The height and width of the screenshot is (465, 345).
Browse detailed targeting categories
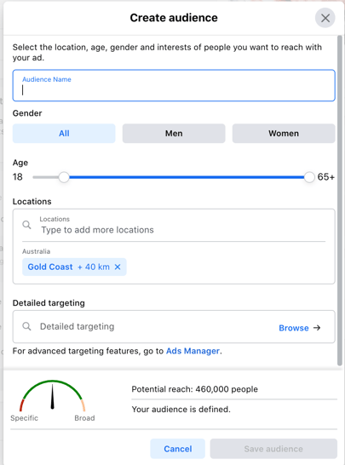click(294, 328)
